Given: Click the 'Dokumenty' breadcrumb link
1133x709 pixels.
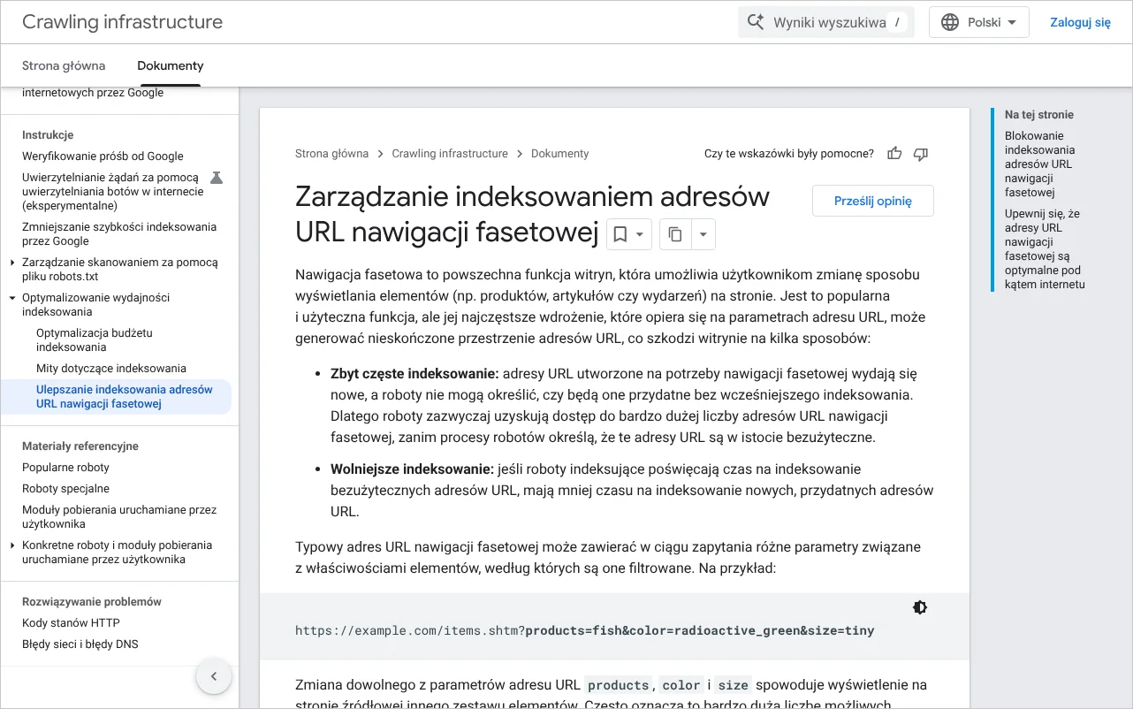Looking at the screenshot, I should point(559,154).
